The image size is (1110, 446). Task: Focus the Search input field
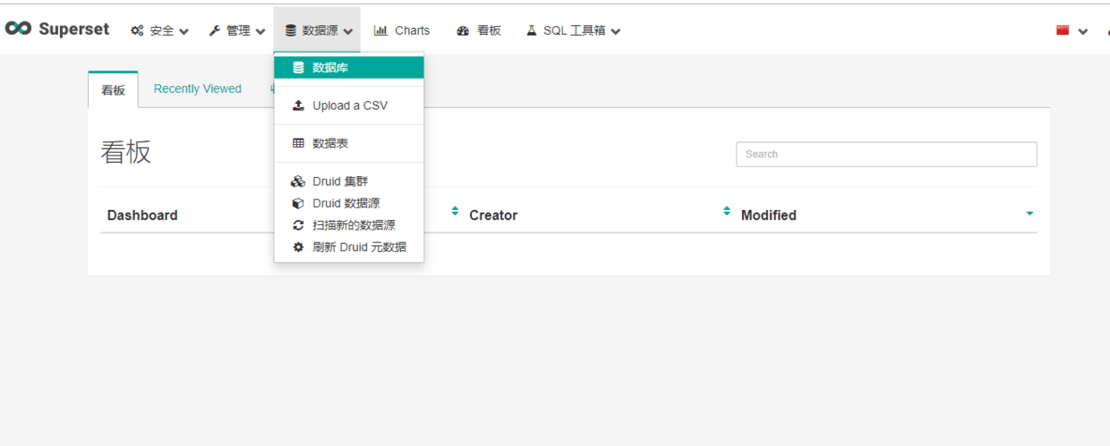tap(886, 154)
